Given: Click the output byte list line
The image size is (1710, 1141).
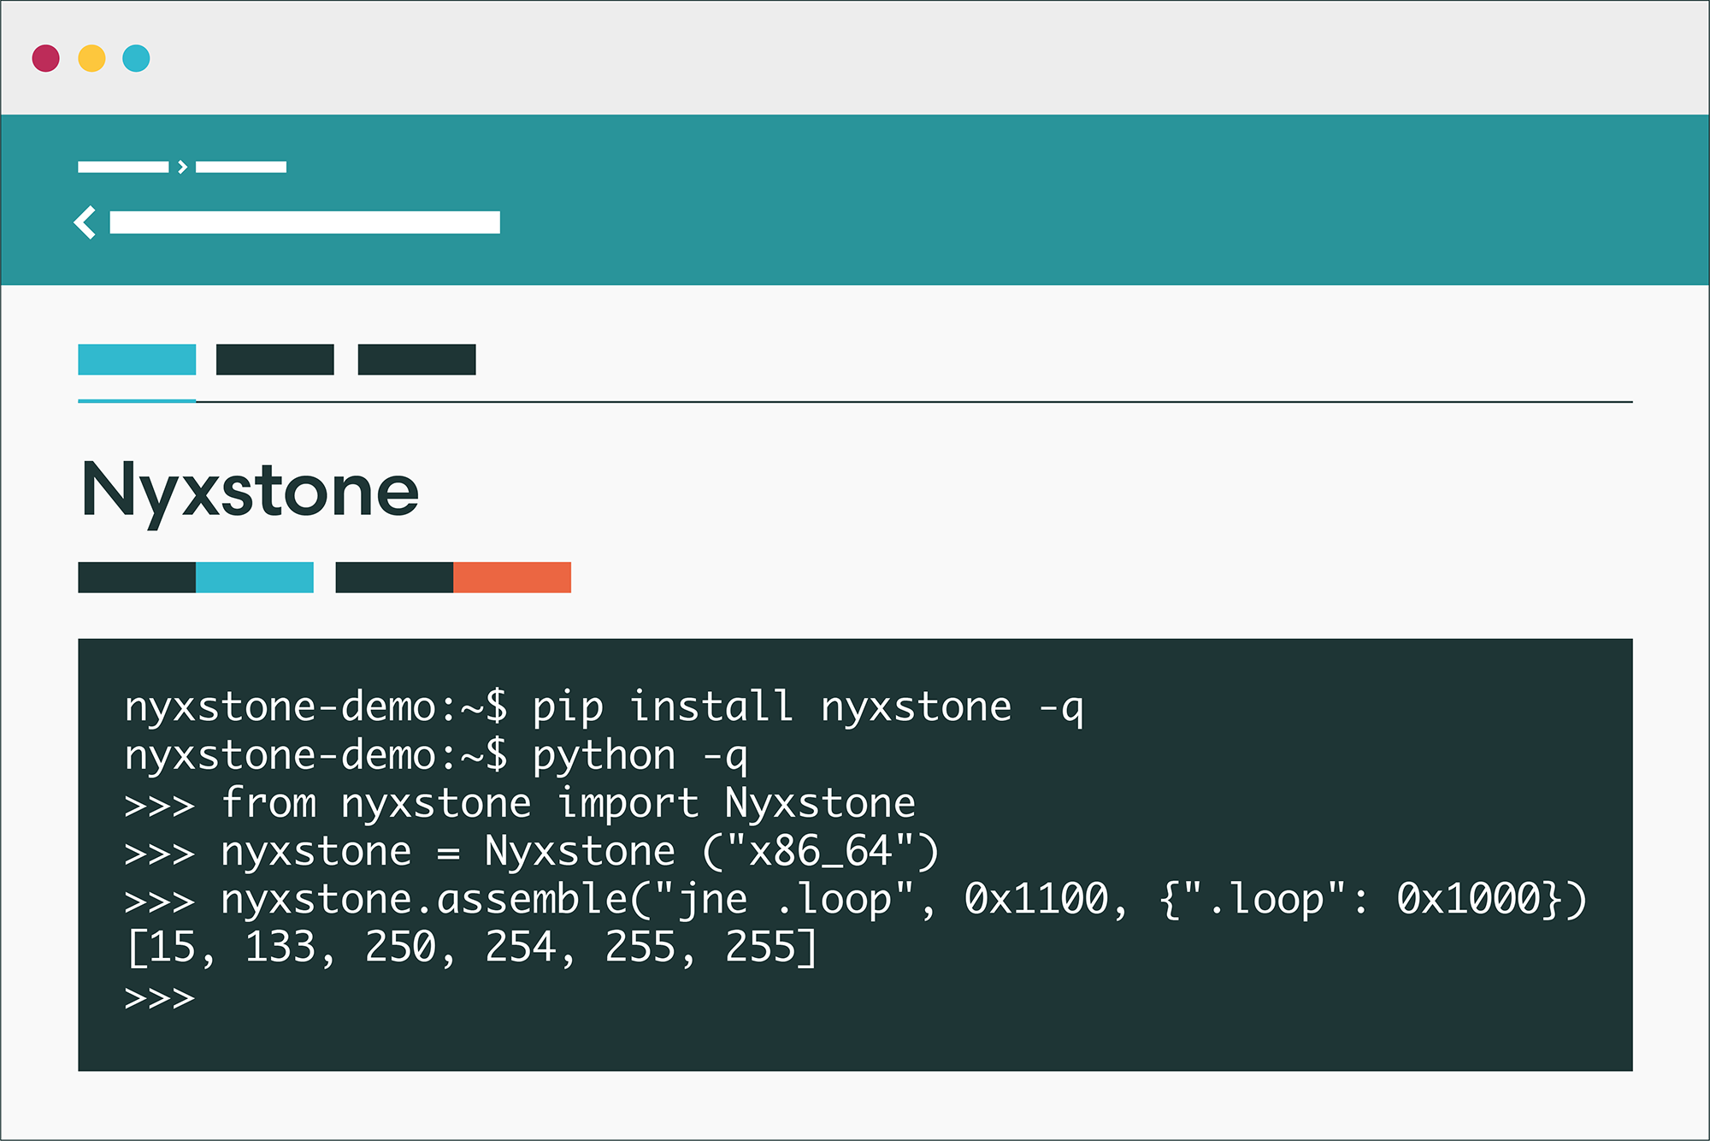Looking at the screenshot, I should (472, 947).
